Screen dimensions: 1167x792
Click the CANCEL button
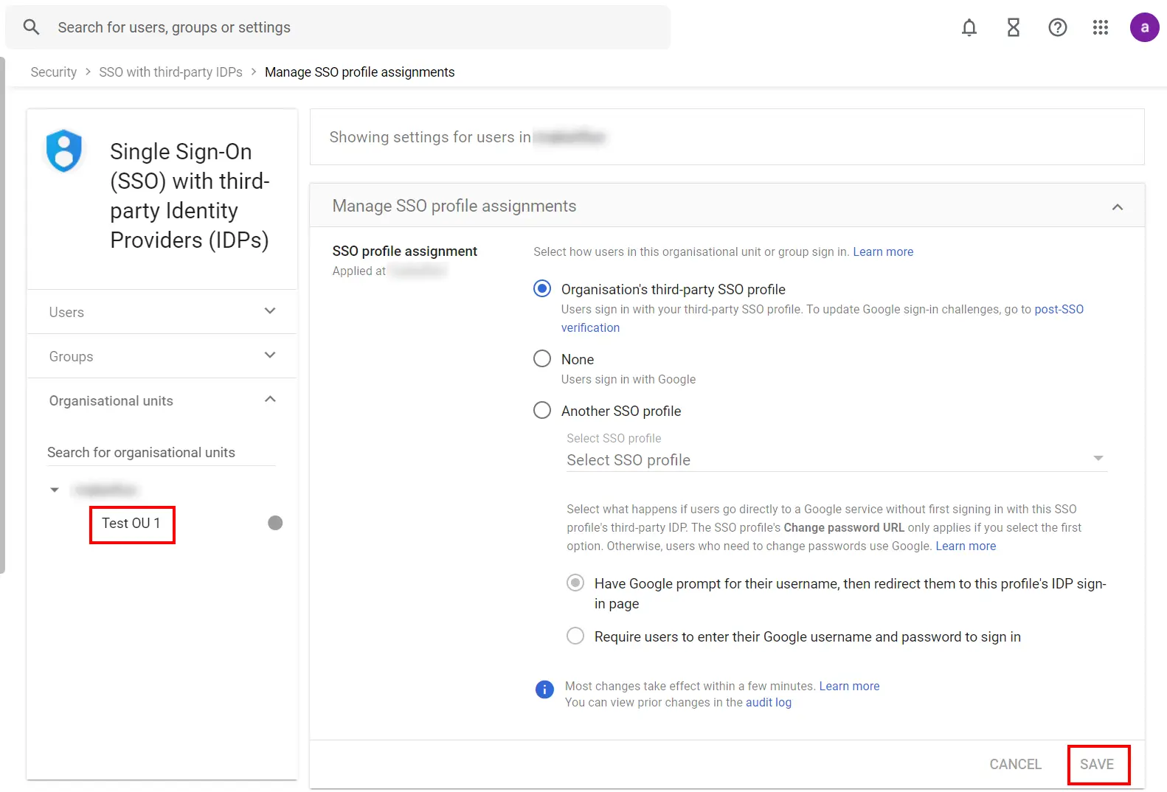[x=1015, y=764]
